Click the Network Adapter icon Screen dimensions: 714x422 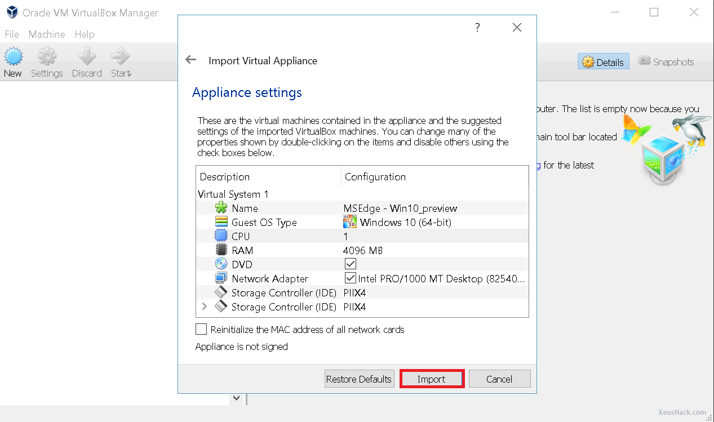220,278
